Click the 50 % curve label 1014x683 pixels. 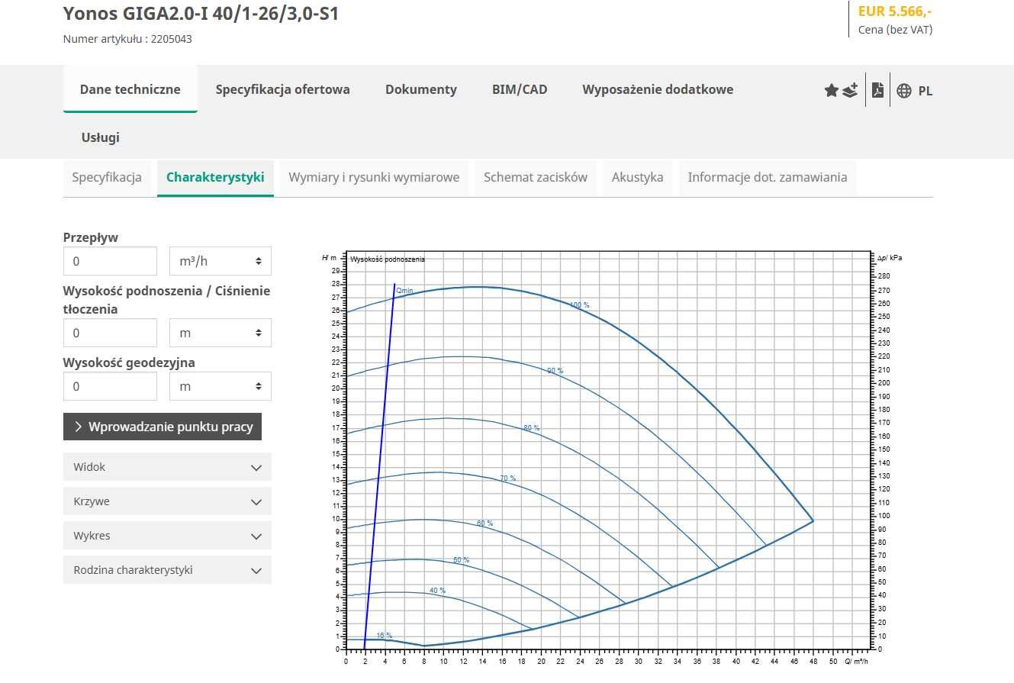[x=462, y=560]
